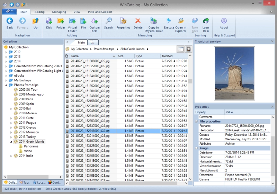Click the windmill thumbnail preview image
The height and width of the screenshot is (194, 277).
(x=234, y=73)
